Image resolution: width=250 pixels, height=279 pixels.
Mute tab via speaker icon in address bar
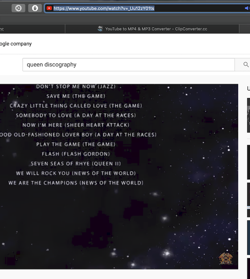point(247,8)
